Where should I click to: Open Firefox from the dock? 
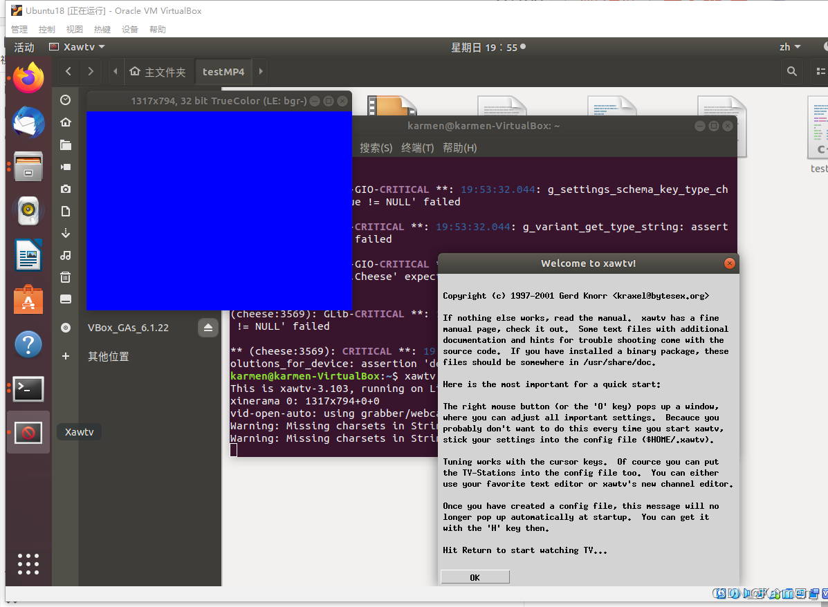click(x=28, y=78)
